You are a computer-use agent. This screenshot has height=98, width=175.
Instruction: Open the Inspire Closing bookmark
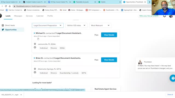[145, 10]
